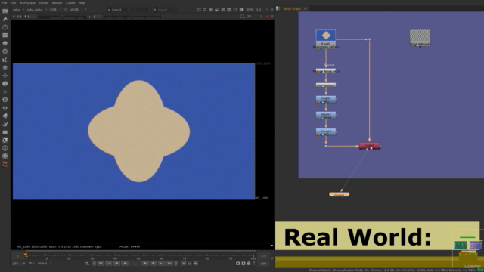Screen dimensions: 484x272
Task: Open the Keyer nodes toolbar menu
Action: tap(5, 60)
